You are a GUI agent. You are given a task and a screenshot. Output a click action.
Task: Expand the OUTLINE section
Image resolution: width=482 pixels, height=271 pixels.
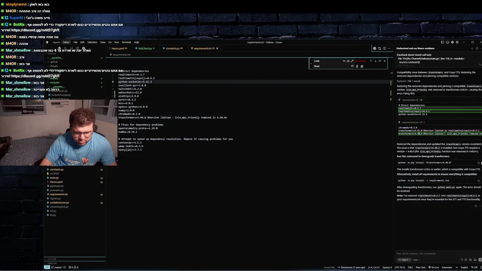(x=75, y=259)
